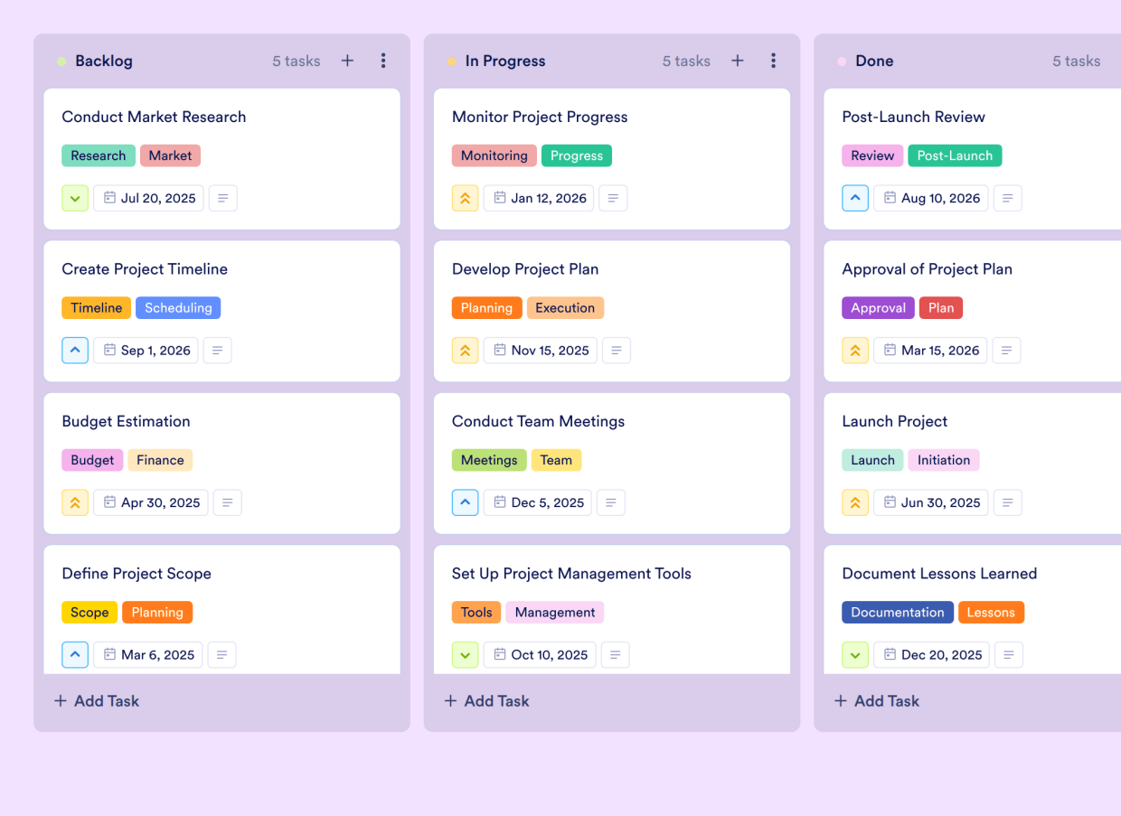
Task: Click the plus icon in the In Progress header
Action: click(738, 61)
